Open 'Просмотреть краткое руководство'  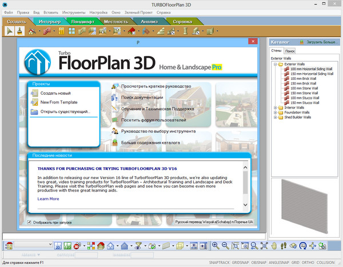pos(156,86)
